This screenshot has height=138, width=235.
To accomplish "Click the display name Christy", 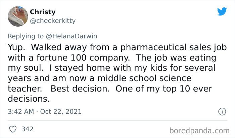I will 43,12.
